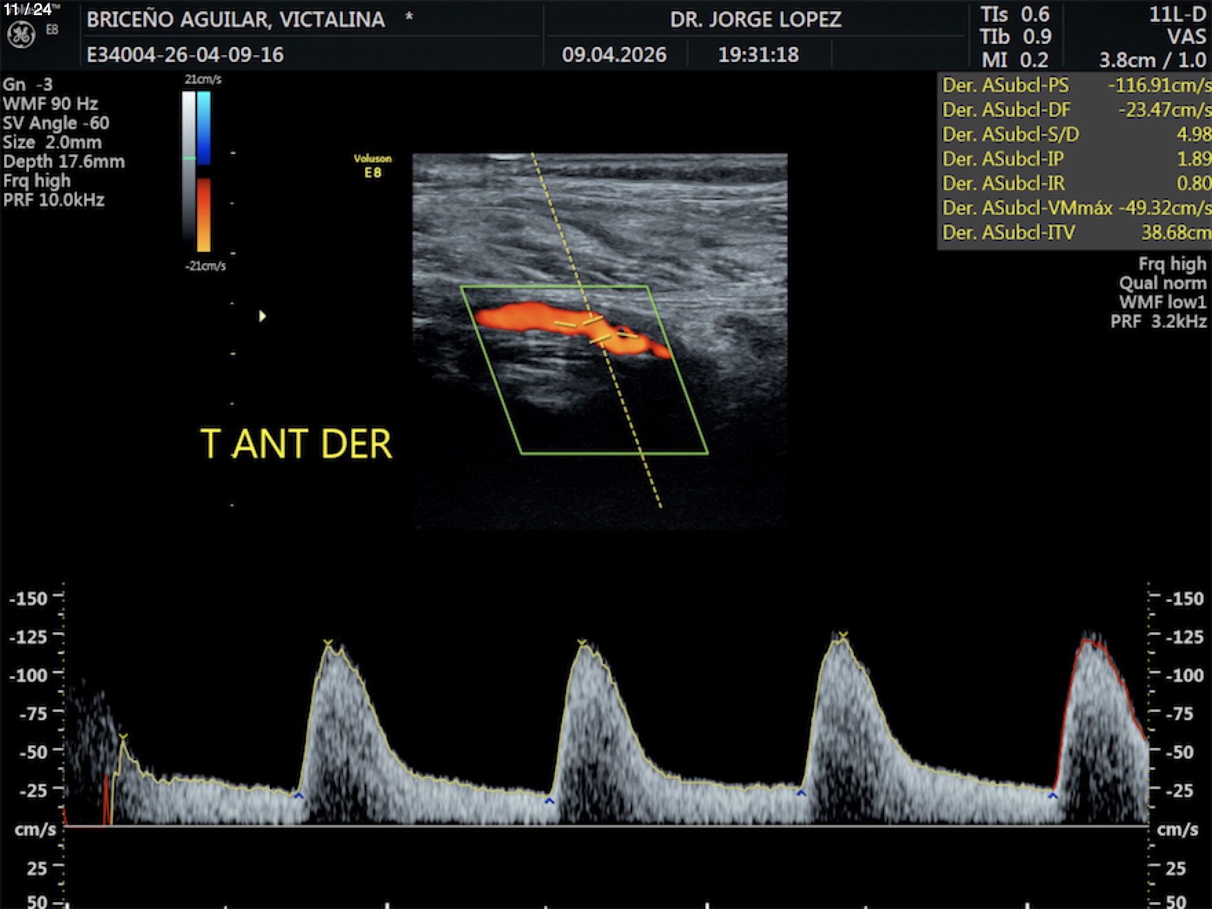Click the SV Angle -60 setting
The height and width of the screenshot is (909, 1212).
point(56,123)
